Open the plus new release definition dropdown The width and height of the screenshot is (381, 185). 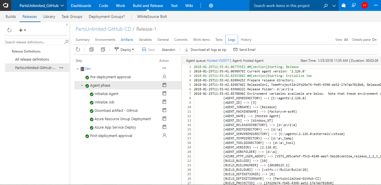point(22,30)
